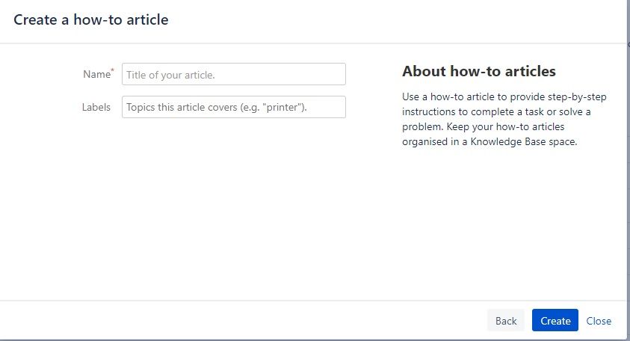Create the how-to article
This screenshot has width=630, height=341.
point(555,321)
